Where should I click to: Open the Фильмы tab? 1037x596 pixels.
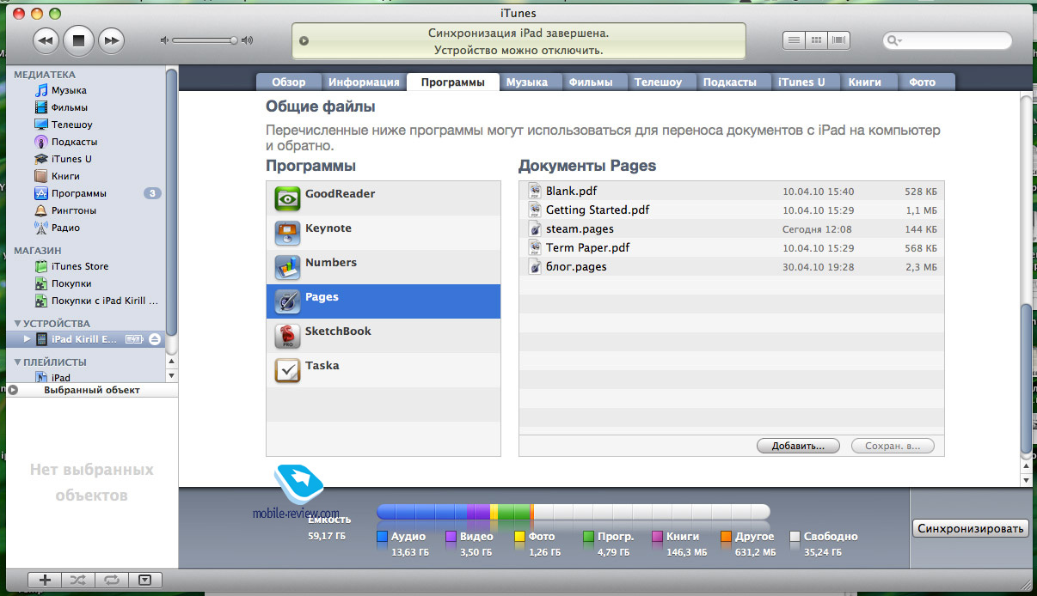(x=591, y=82)
